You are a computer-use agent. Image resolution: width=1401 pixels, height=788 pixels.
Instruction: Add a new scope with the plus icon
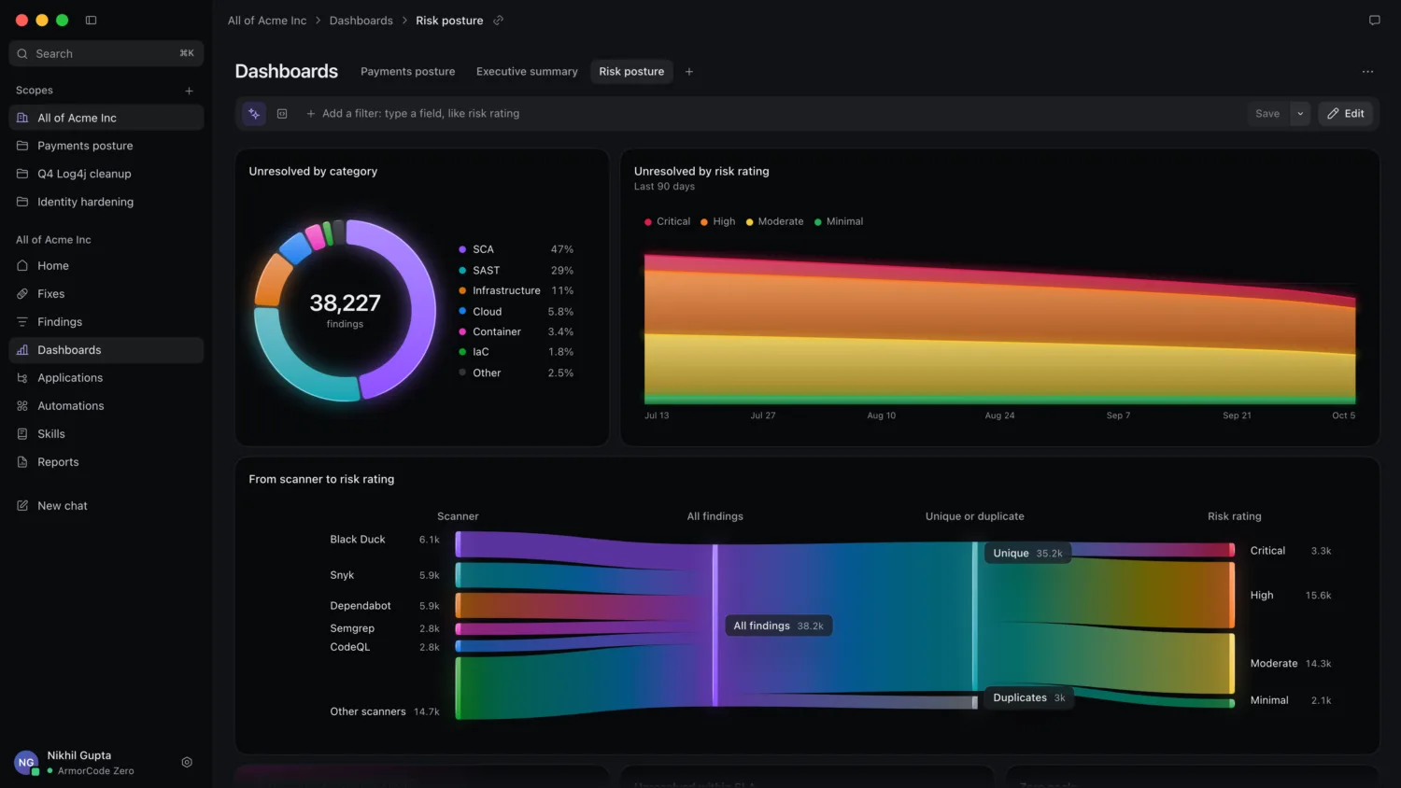189,91
